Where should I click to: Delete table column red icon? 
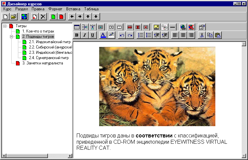coord(138,27)
